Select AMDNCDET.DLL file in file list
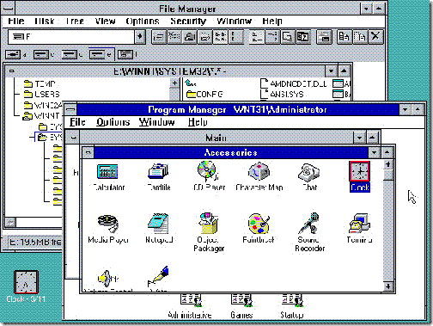 [294, 83]
